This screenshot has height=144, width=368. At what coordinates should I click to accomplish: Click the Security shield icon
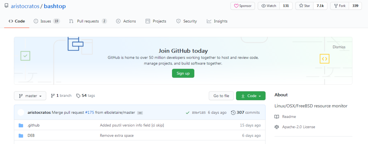coord(178,21)
